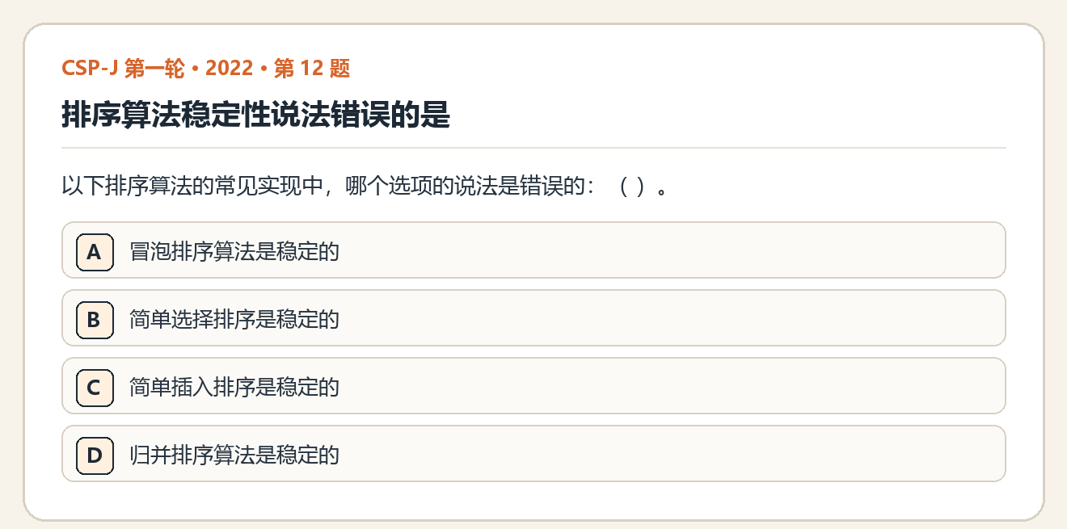Image resolution: width=1067 pixels, height=529 pixels.
Task: Click the 2022 year in header
Action: click(x=230, y=69)
